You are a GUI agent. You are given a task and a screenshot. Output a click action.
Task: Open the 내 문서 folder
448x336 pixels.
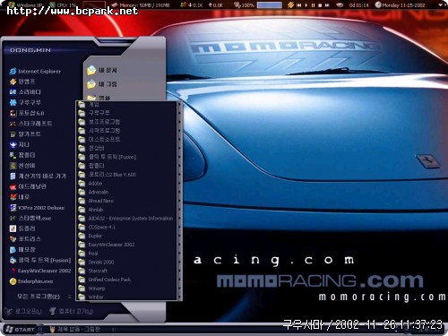(102, 71)
